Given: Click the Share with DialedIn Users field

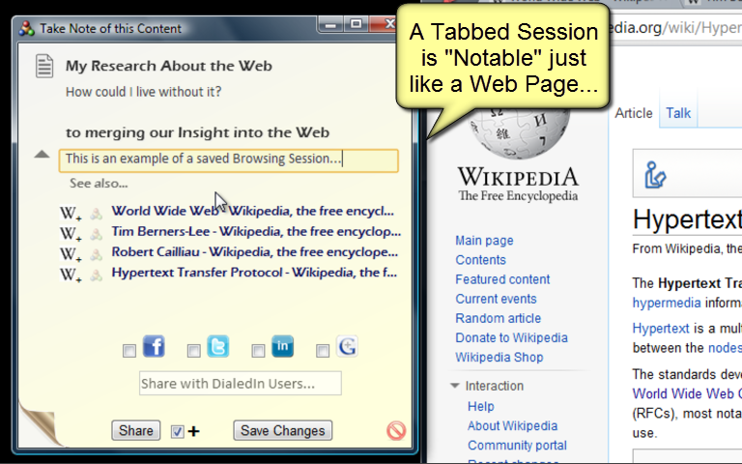Looking at the screenshot, I should tap(240, 383).
